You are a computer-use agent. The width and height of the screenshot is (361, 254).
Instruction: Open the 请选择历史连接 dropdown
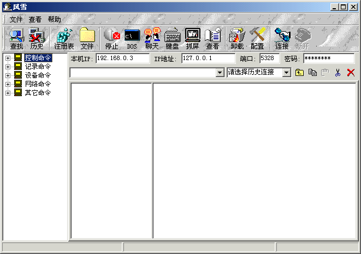point(287,73)
